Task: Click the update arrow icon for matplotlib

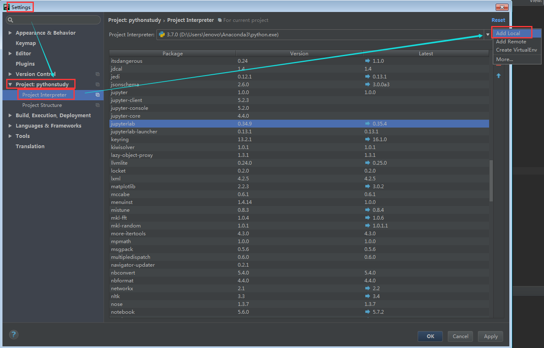Action: [368, 186]
